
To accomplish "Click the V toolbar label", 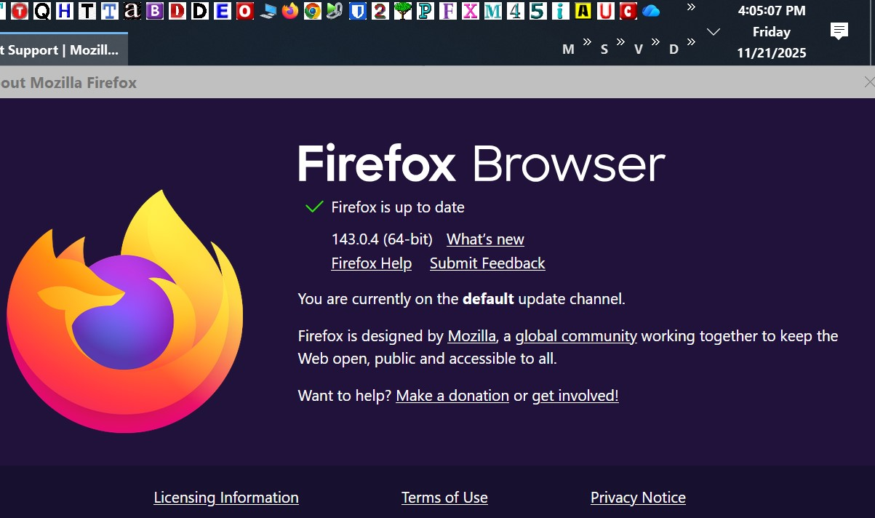I will click(639, 49).
